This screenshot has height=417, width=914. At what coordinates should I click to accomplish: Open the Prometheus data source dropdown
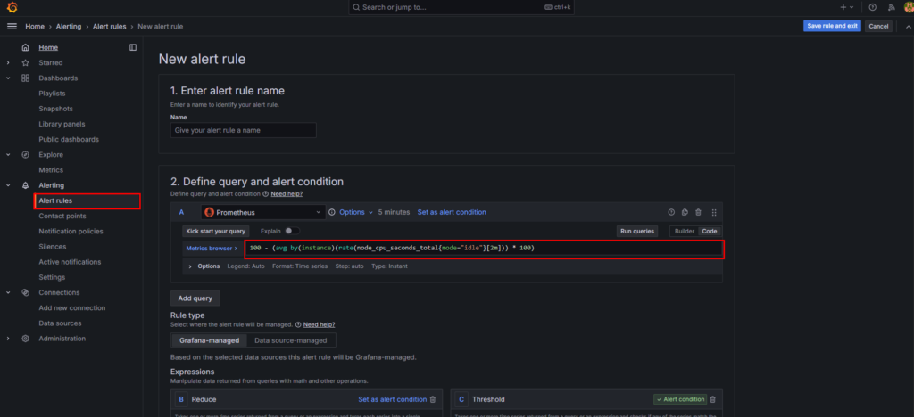[x=262, y=212]
